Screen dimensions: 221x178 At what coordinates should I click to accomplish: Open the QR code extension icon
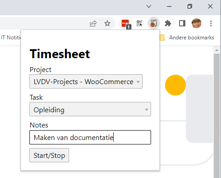pos(139,23)
